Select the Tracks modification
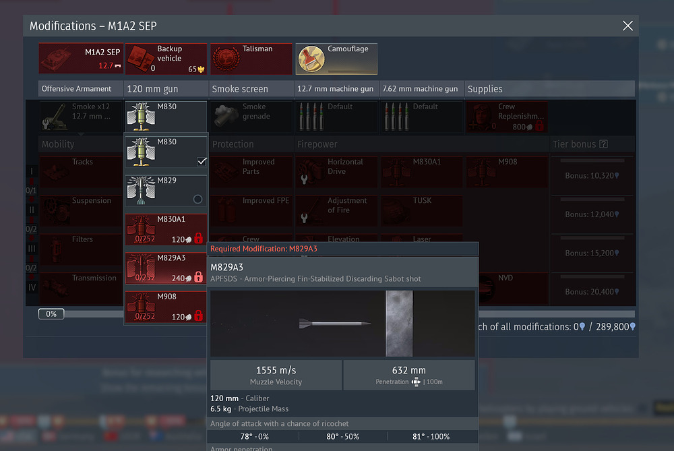The image size is (674, 451). point(81,172)
